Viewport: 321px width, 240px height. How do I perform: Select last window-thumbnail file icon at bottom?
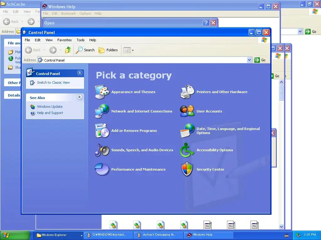(255, 225)
